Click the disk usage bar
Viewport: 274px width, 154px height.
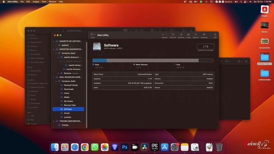tap(153, 60)
